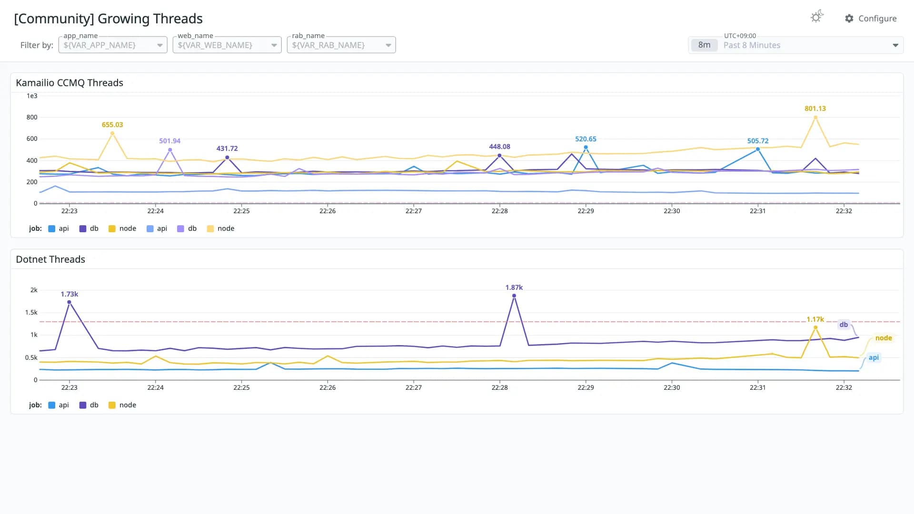This screenshot has height=514, width=914.
Task: Toggle the second light-blue api series in the Kamailio legend
Action: [157, 228]
